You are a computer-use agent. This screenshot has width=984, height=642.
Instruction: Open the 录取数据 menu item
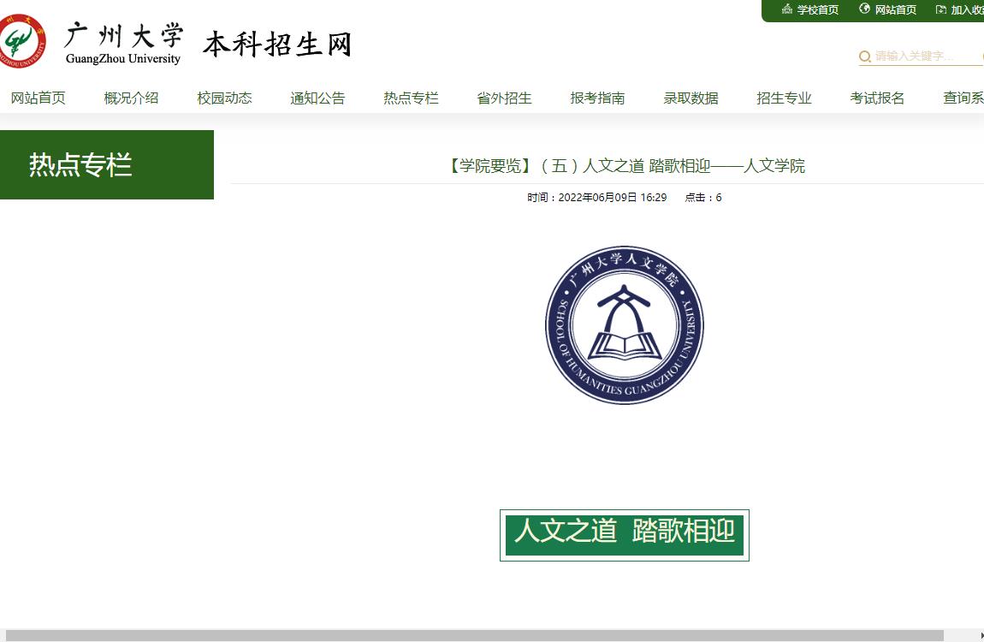[691, 98]
